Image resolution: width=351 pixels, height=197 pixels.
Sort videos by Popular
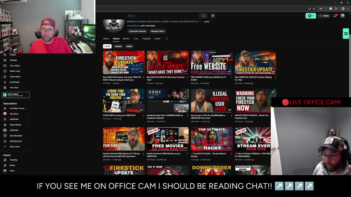click(x=118, y=46)
